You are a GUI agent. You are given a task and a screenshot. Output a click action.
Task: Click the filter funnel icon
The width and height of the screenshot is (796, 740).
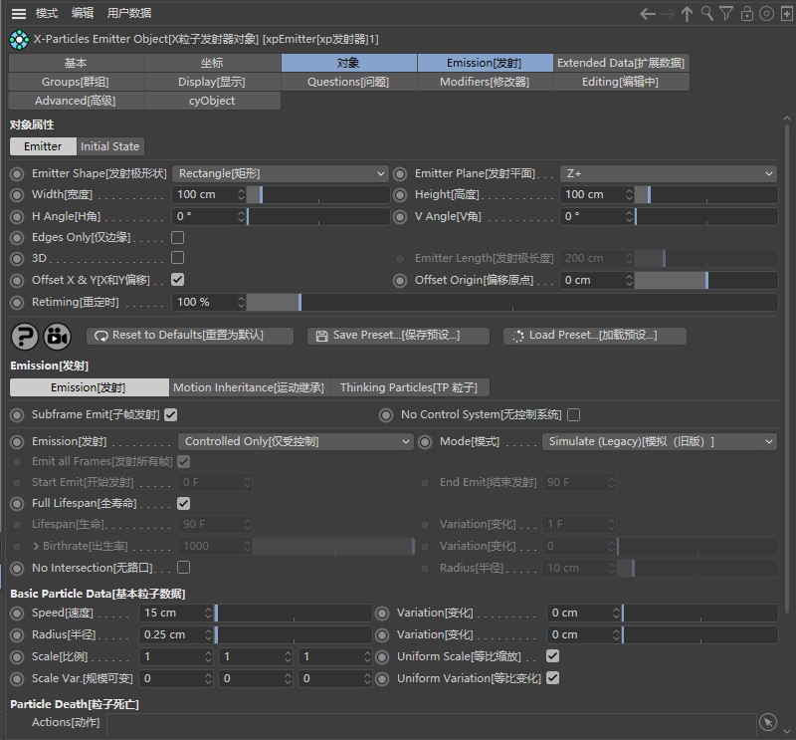point(726,14)
